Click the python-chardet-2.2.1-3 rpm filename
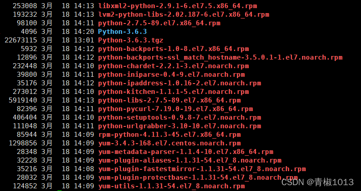Screen dimensions: 361x191 click(174, 66)
